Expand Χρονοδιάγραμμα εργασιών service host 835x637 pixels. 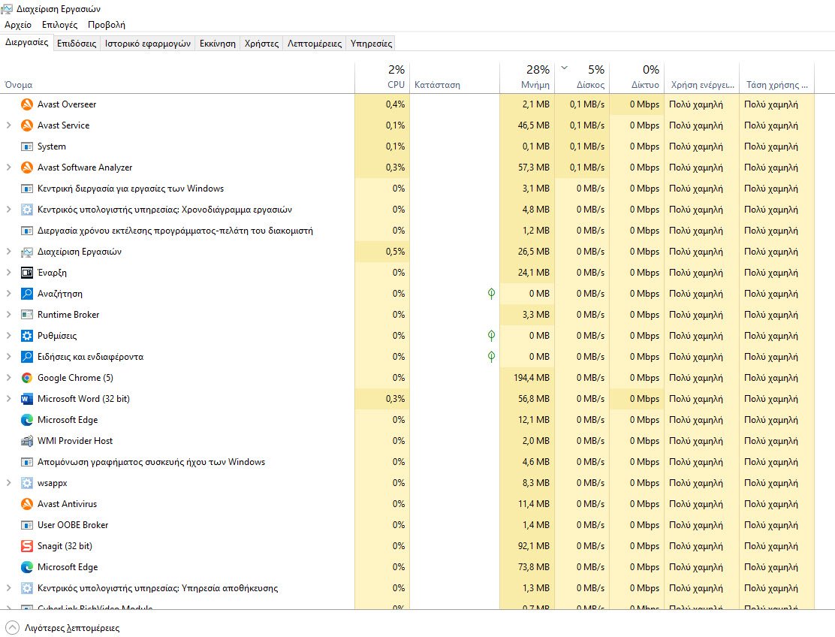8,210
